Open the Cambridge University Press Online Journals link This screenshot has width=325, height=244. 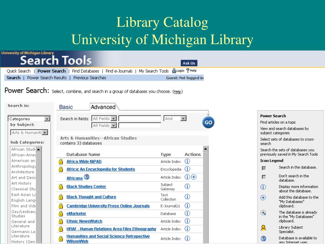(108, 206)
